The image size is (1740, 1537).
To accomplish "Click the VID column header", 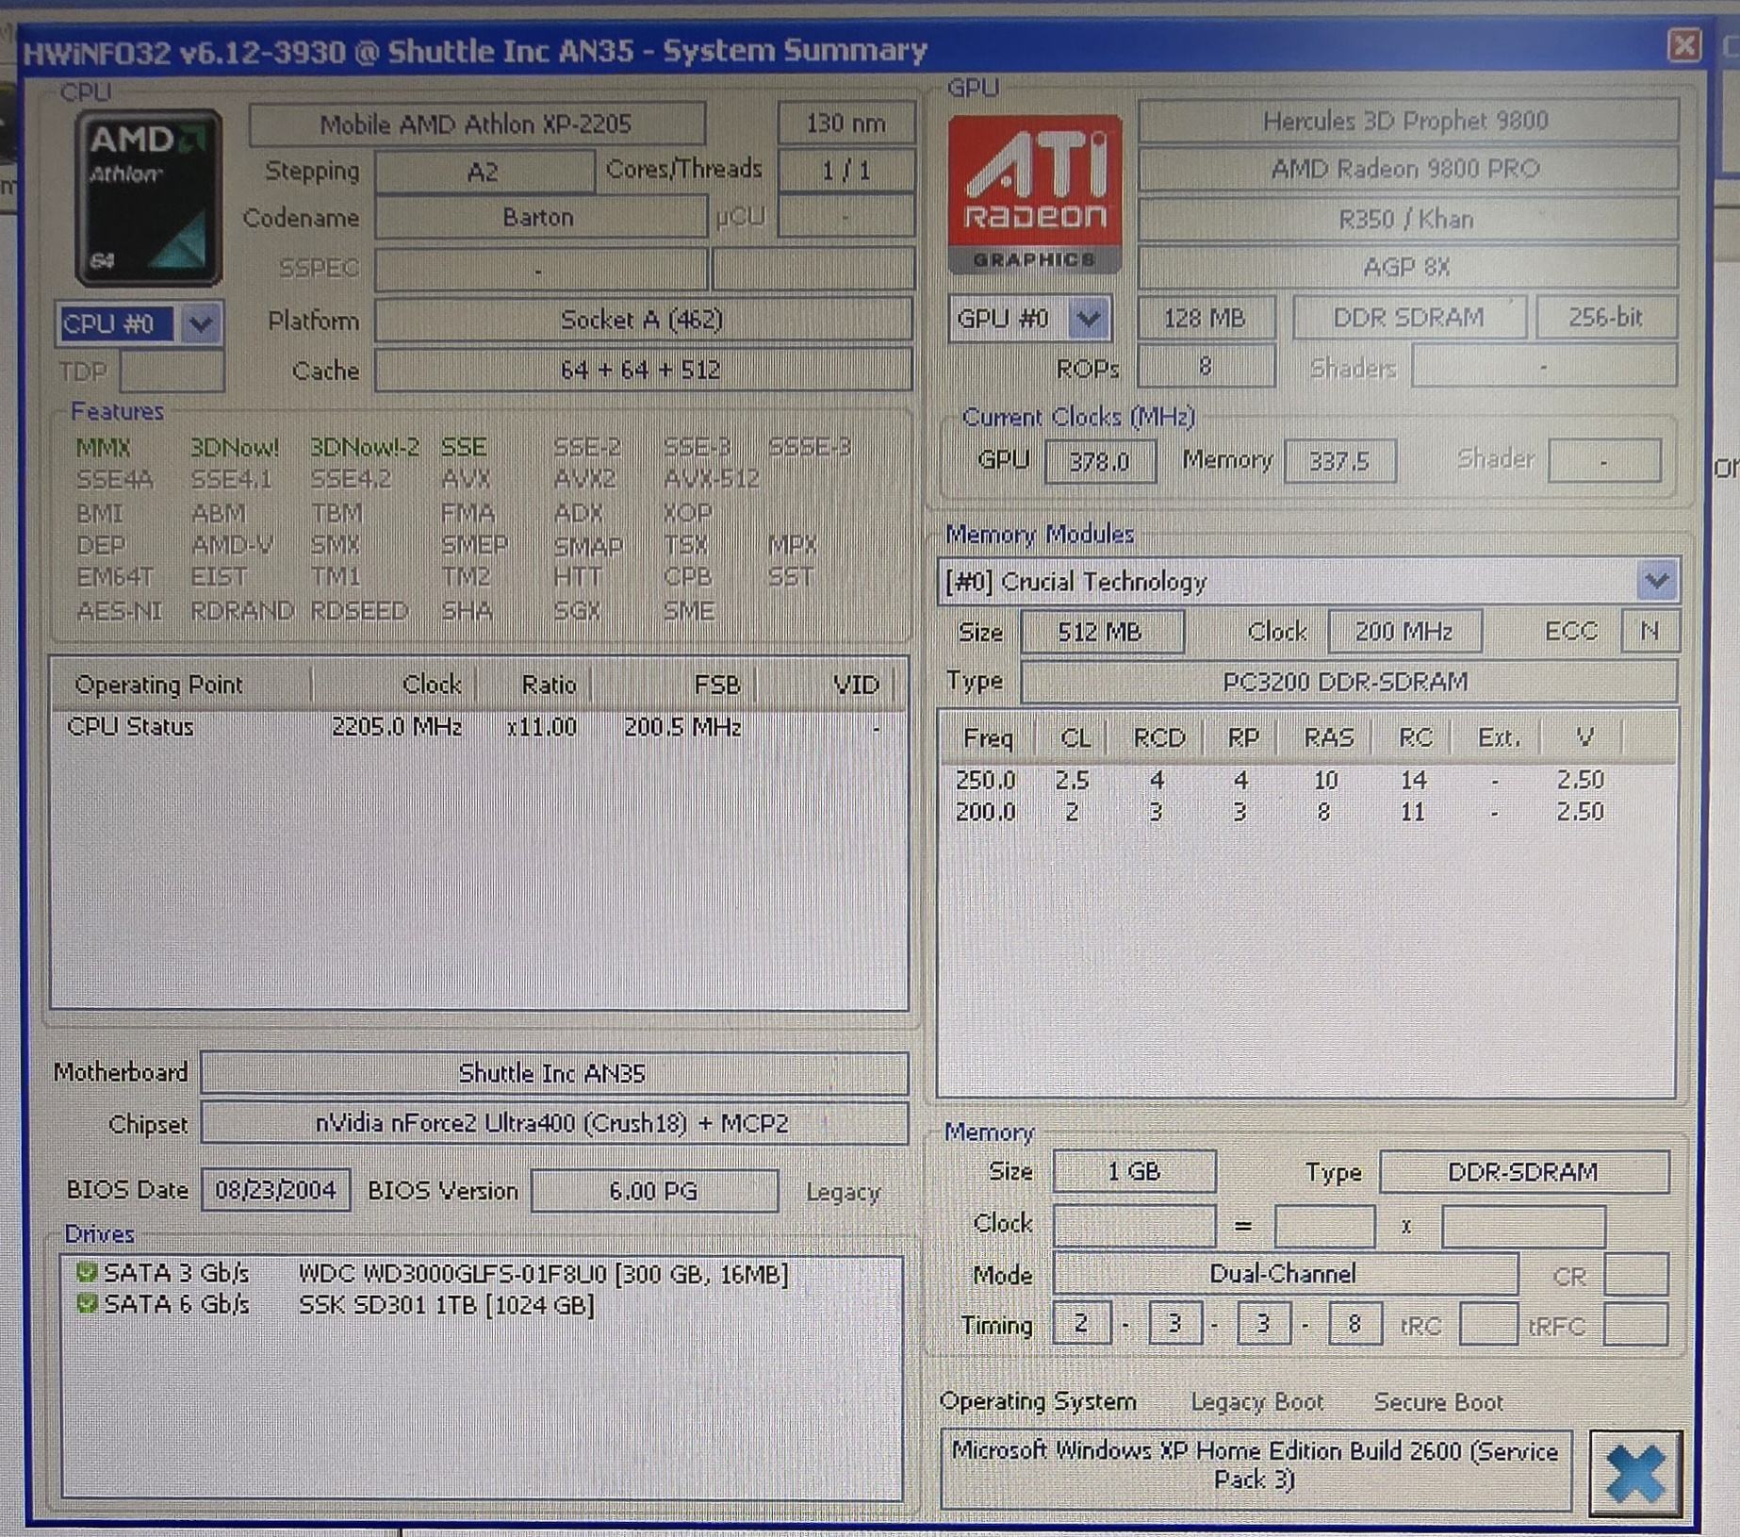I will 825,684.
